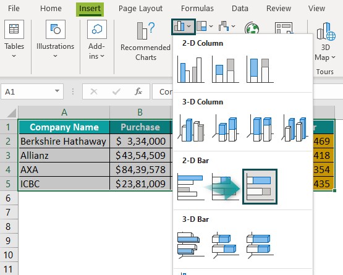This screenshot has width=343, height=275.
Task: Choose the 3-D Clustered Column chart
Action: pyautogui.click(x=191, y=128)
